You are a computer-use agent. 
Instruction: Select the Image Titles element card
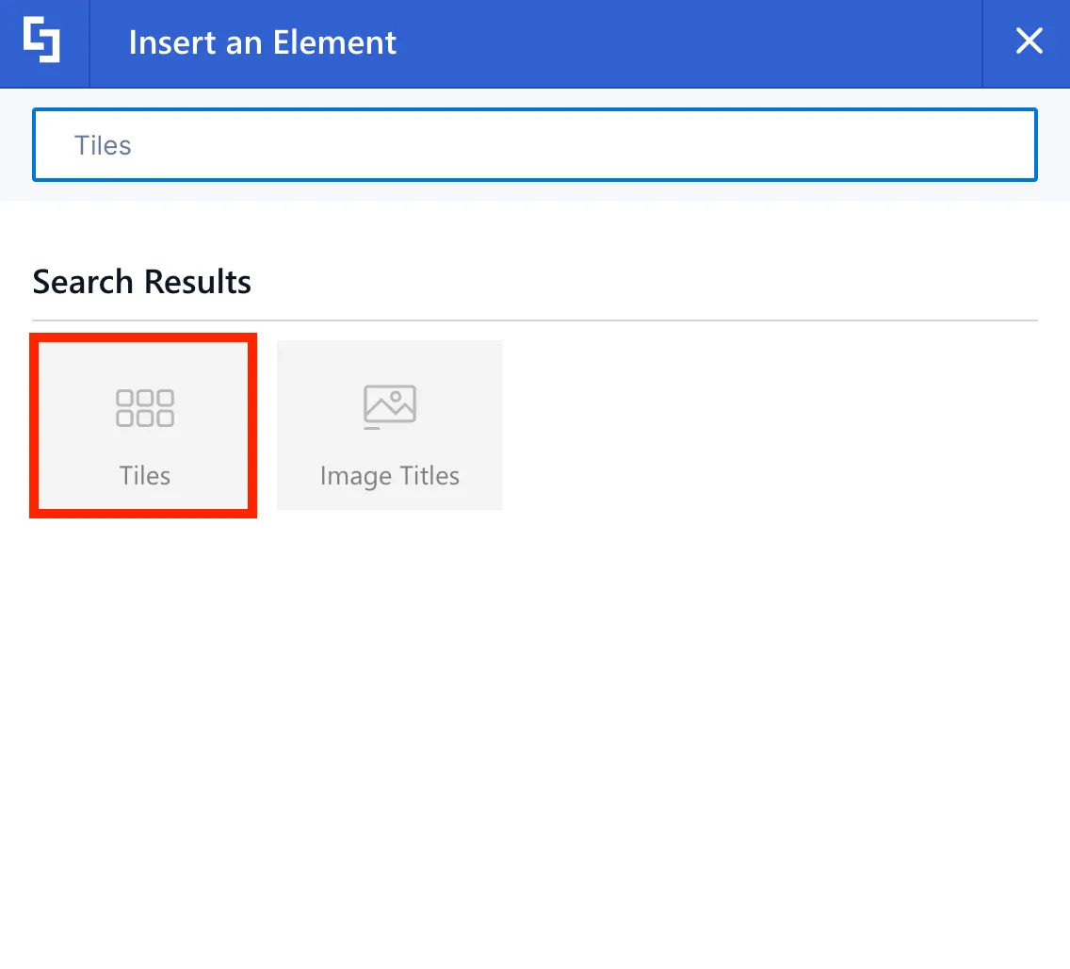coord(390,425)
